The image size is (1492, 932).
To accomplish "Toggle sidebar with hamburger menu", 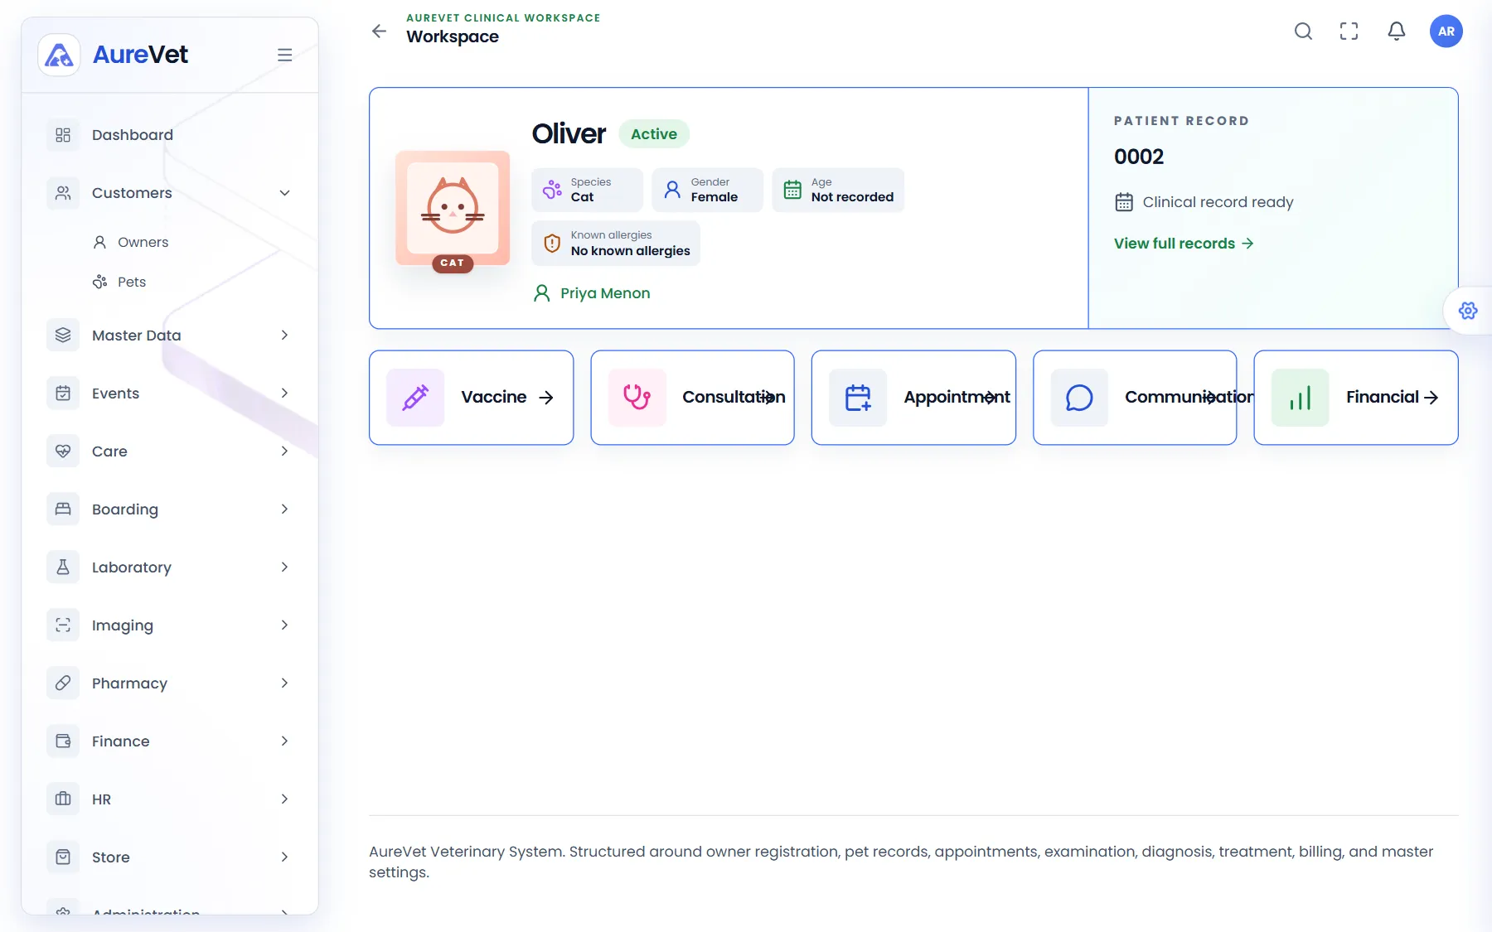I will [284, 55].
